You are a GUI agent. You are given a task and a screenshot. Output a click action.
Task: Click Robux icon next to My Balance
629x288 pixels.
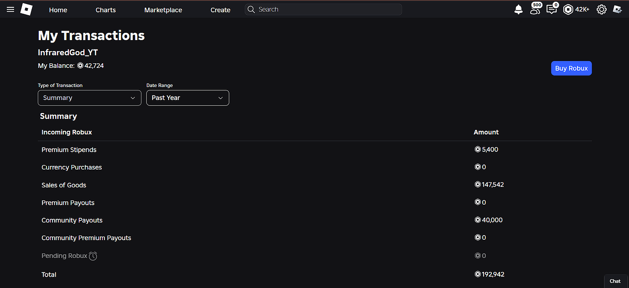pyautogui.click(x=80, y=66)
